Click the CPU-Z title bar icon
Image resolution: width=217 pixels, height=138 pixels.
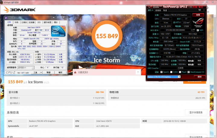coord(6,18)
